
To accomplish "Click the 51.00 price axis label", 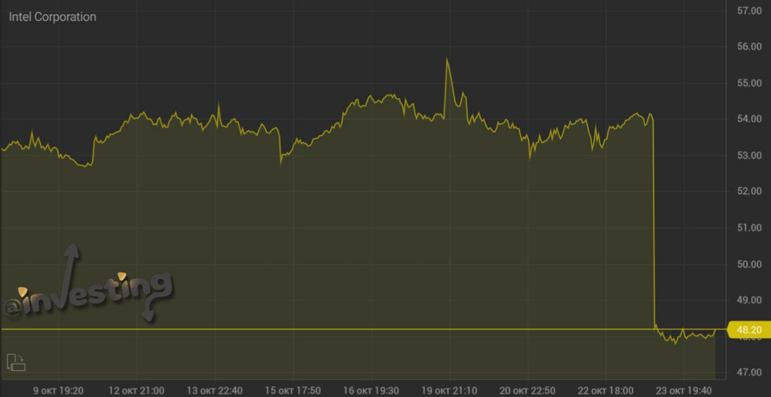I will [x=750, y=228].
